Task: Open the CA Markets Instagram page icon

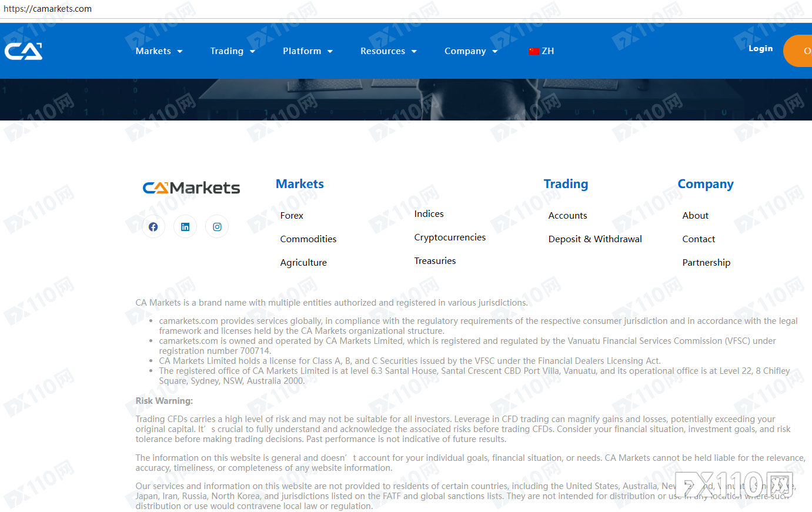Action: coord(217,227)
